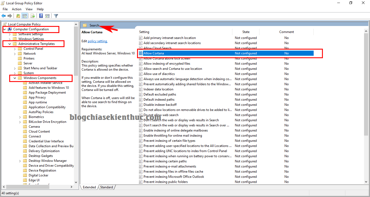Click the Allow Cortana policy icon

click(141, 53)
